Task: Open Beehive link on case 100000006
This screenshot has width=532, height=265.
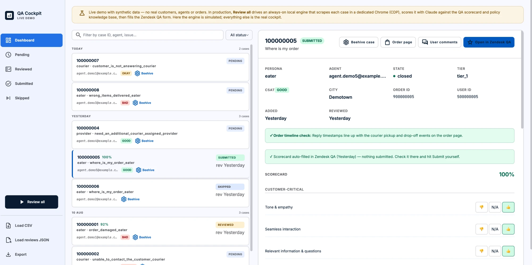Action: tap(130, 199)
